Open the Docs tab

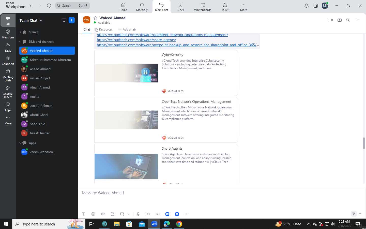[x=180, y=7]
